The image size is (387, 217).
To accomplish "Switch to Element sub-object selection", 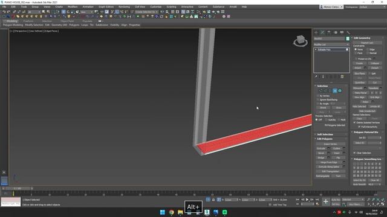I will (x=340, y=91).
